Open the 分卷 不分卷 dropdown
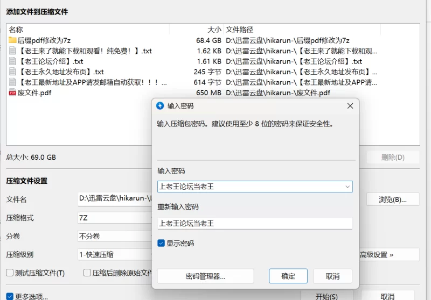Viewport: 431px width, 300px height. pos(115,236)
